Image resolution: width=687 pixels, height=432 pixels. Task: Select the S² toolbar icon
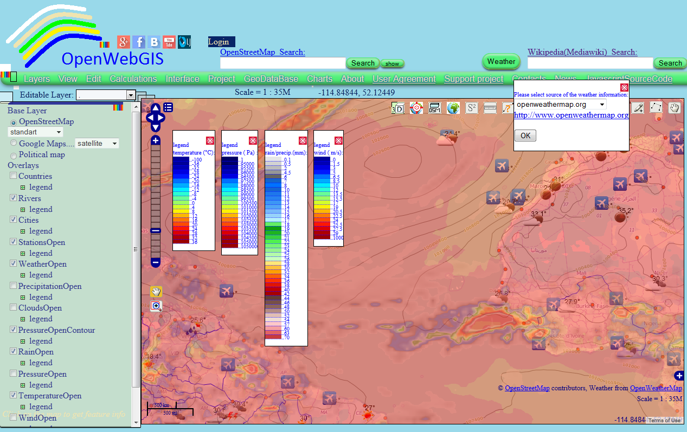point(471,108)
